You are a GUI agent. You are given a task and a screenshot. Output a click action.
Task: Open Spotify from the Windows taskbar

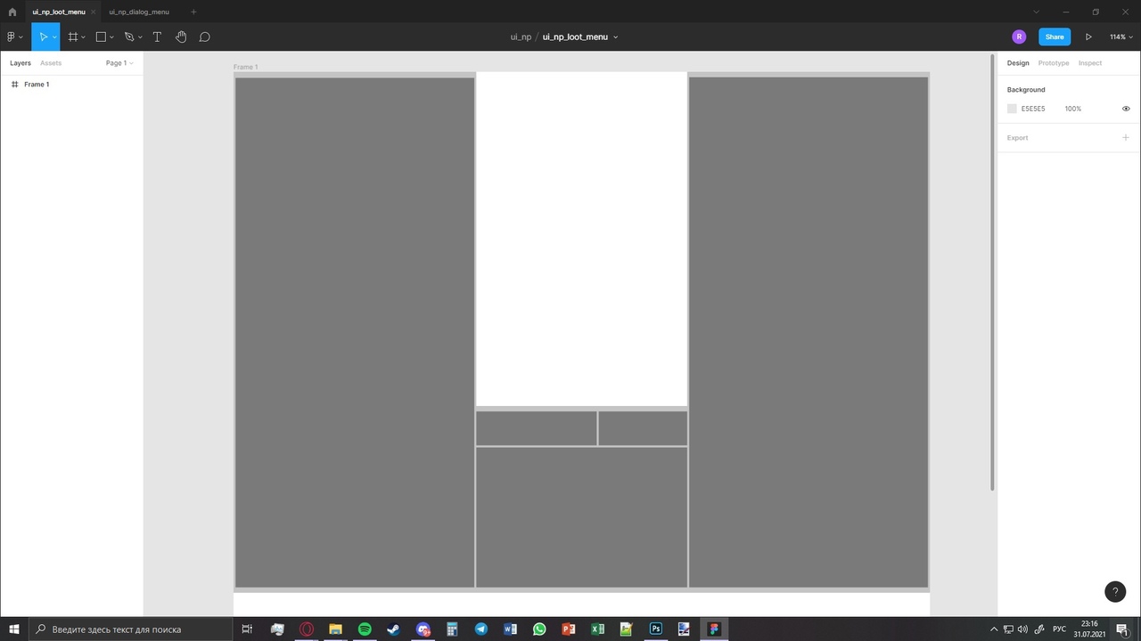(365, 629)
